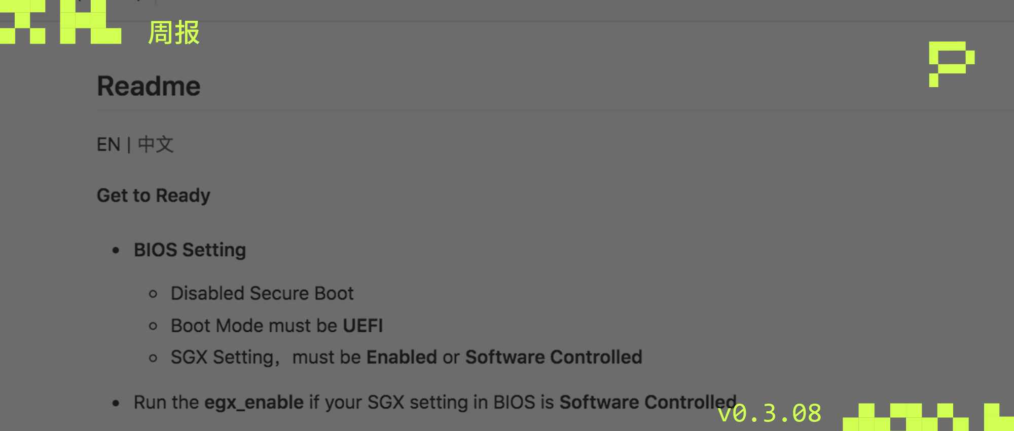Switch to the 中文 language link
The height and width of the screenshot is (431, 1014).
click(156, 145)
